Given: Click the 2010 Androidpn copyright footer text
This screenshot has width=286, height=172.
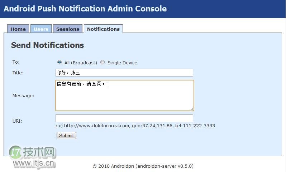Looking at the screenshot, I should pyautogui.click(x=143, y=166).
